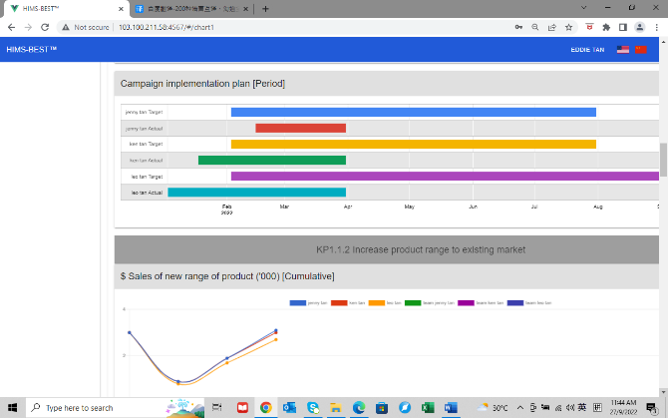
Task: Open Excel from the taskbar
Action: pyautogui.click(x=427, y=407)
